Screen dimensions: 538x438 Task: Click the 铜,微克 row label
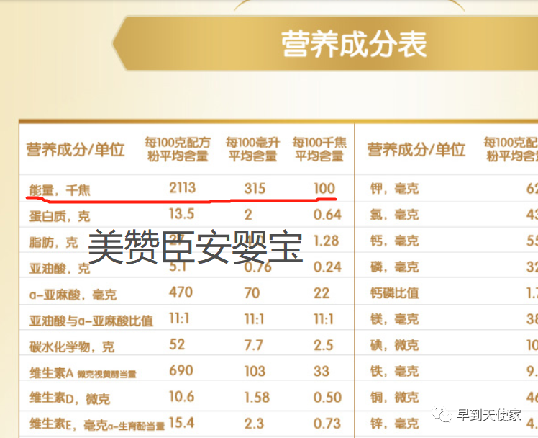click(395, 398)
